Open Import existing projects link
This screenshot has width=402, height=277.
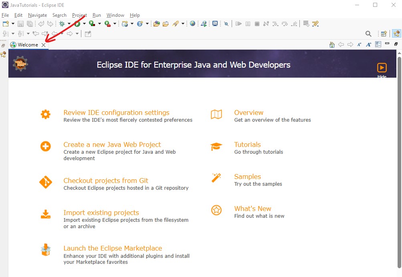[x=101, y=213]
